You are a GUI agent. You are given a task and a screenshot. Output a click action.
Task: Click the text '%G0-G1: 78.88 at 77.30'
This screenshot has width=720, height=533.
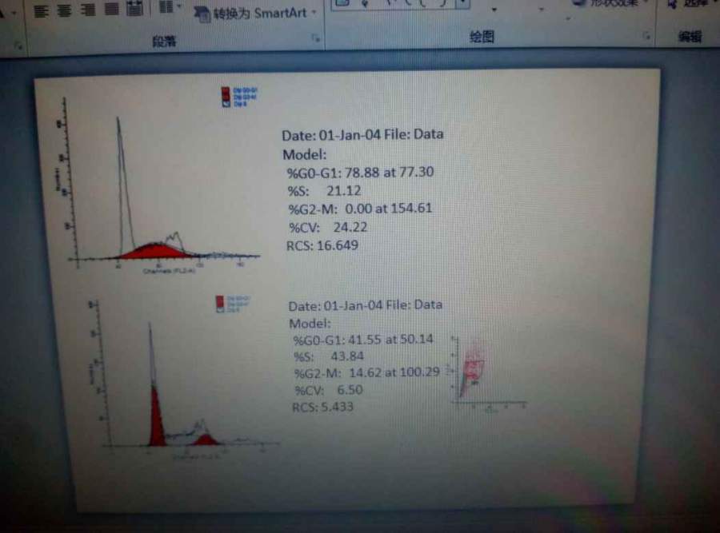coord(360,173)
